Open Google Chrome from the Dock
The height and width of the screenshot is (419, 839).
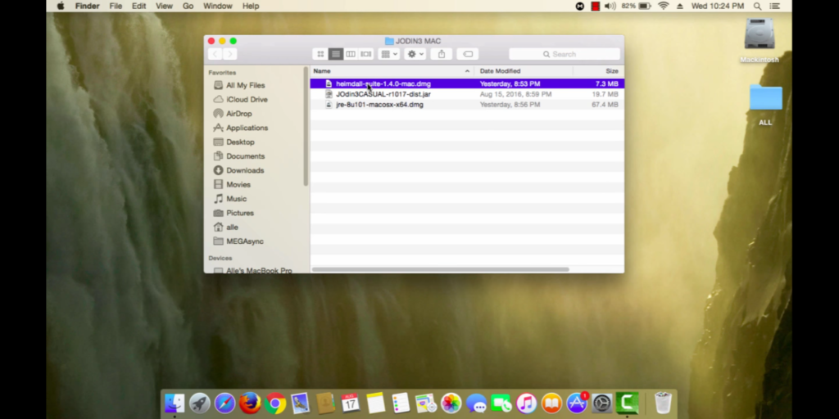coord(275,403)
